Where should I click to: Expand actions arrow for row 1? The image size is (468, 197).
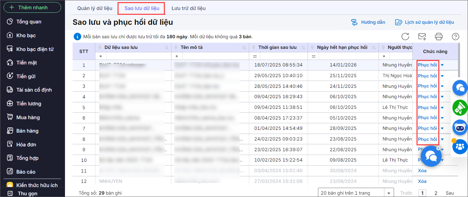[442, 65]
